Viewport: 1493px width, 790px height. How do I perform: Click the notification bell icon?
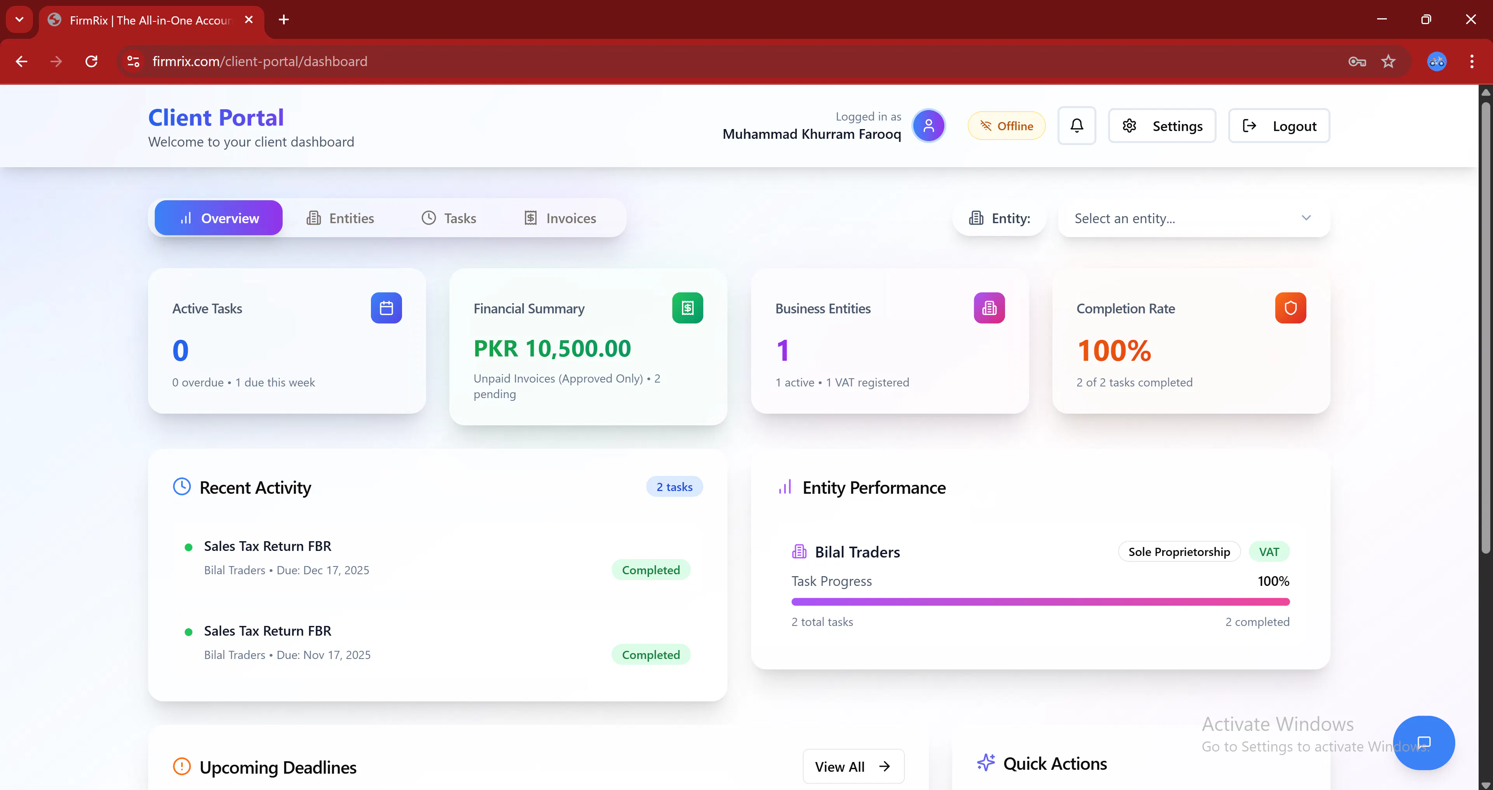pyautogui.click(x=1076, y=126)
